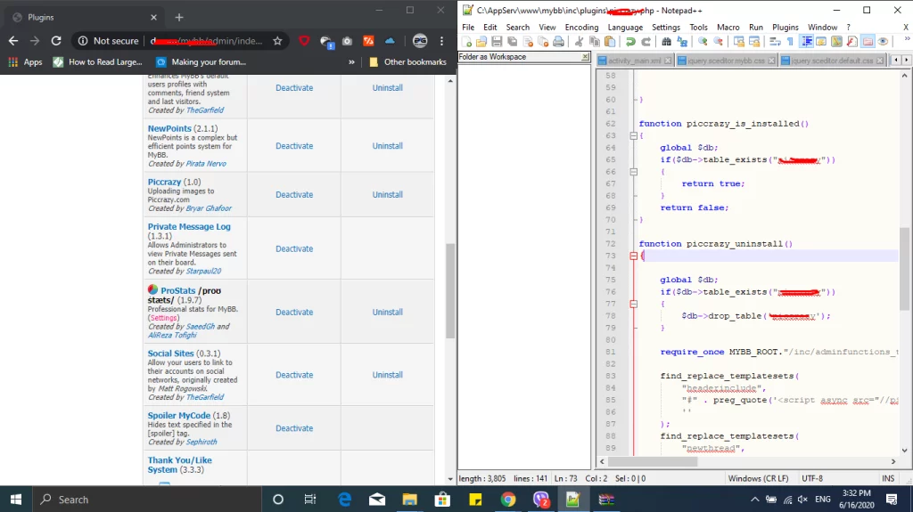
Task: Open the Encoding menu
Action: coord(581,28)
